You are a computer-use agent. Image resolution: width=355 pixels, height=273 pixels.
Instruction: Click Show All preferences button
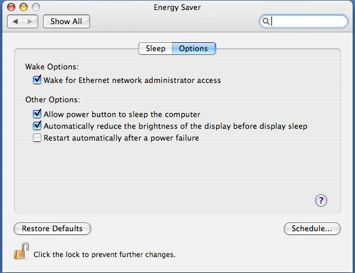[65, 21]
